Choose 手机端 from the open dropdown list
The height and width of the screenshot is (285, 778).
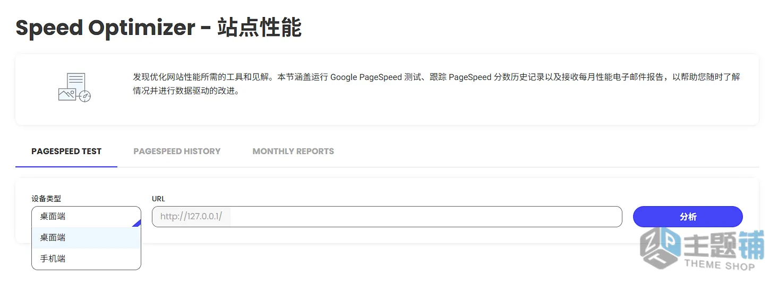coord(86,259)
